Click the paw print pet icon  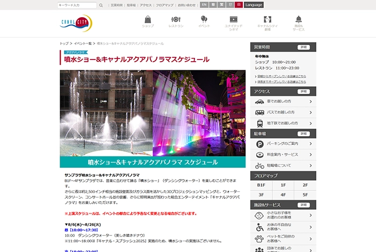pos(259,239)
